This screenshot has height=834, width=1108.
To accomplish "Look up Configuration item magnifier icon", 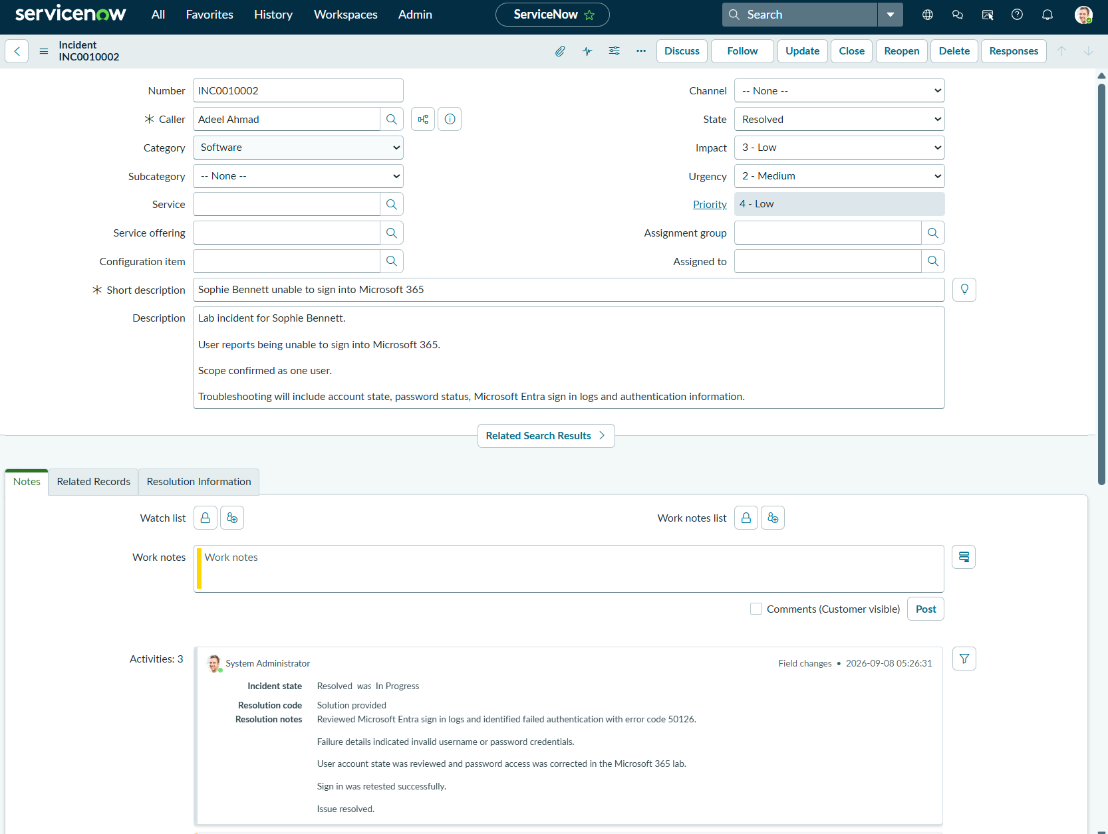I will pos(392,261).
